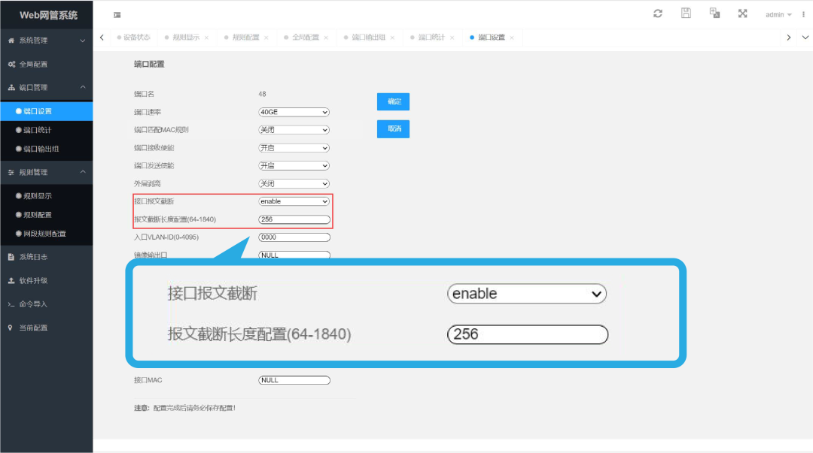Click the 取消 cancel button

[393, 128]
